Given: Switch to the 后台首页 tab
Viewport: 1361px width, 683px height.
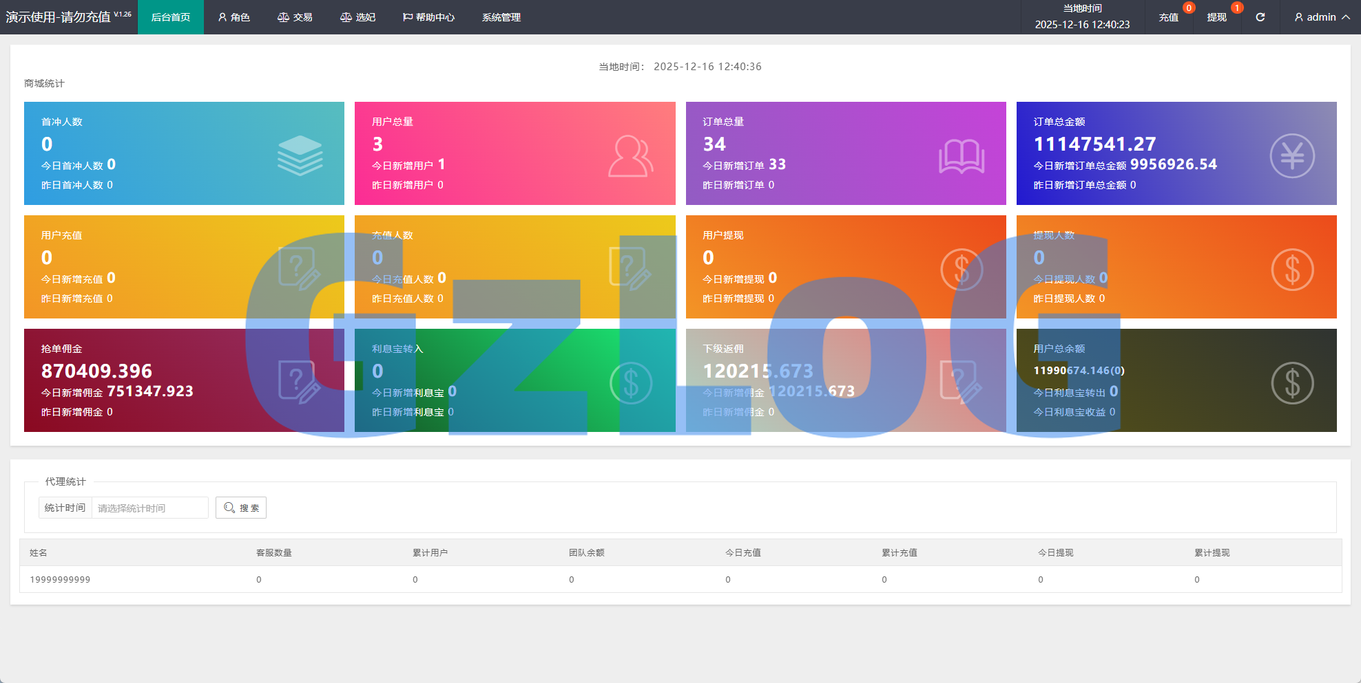Looking at the screenshot, I should pyautogui.click(x=170, y=17).
